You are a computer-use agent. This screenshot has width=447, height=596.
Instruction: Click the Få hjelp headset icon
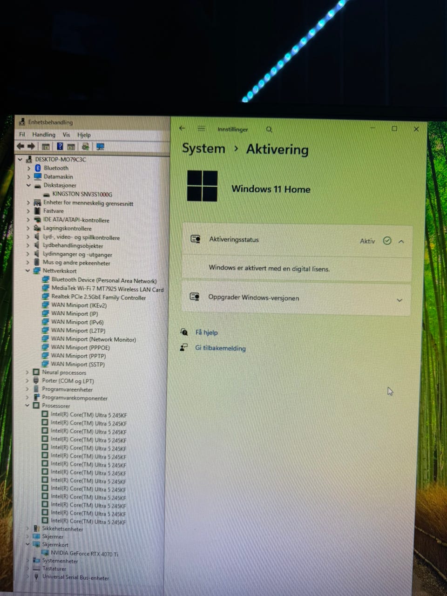pos(184,332)
